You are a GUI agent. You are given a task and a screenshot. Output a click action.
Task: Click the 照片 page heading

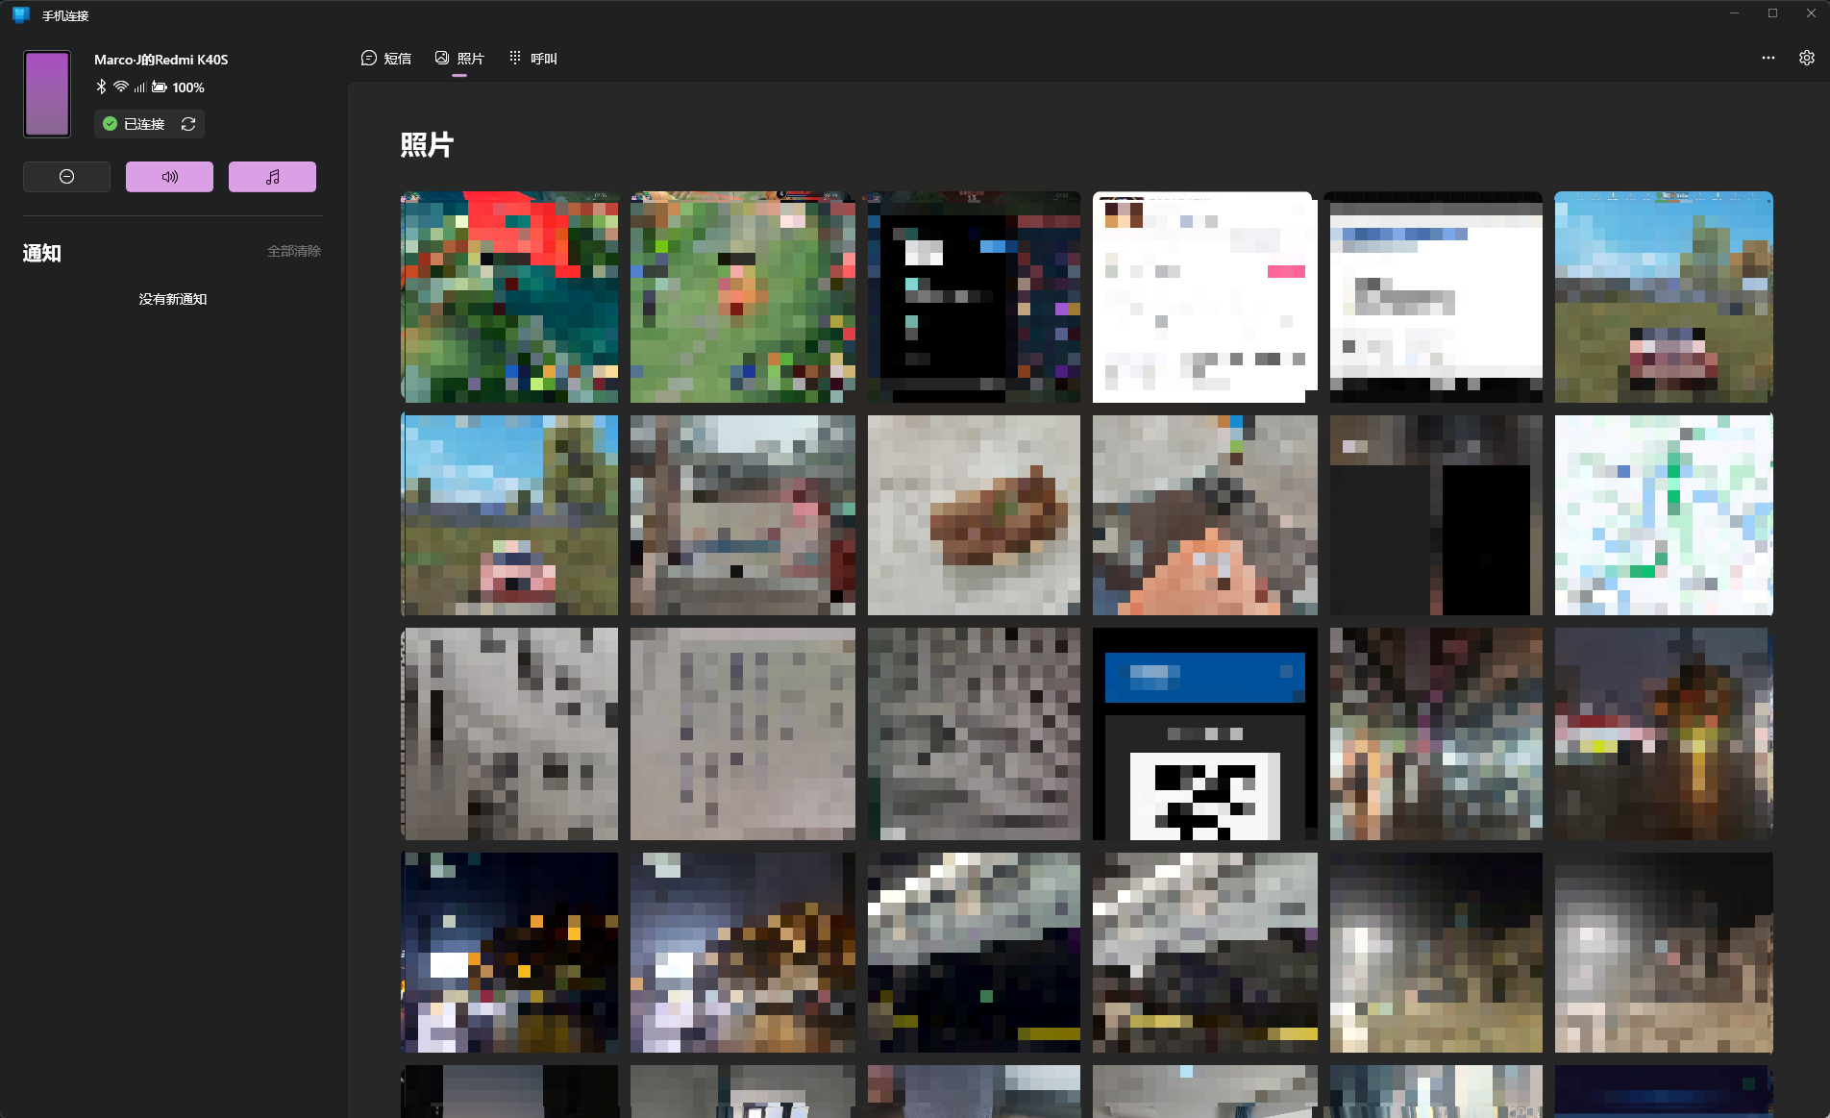pos(427,145)
